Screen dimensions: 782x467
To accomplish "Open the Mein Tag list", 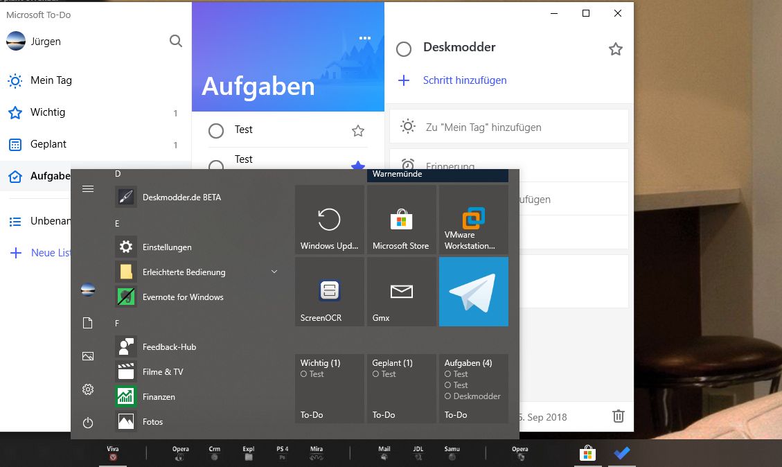I will pos(96,80).
